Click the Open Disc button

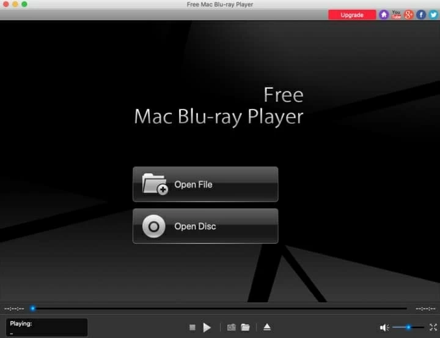205,226
